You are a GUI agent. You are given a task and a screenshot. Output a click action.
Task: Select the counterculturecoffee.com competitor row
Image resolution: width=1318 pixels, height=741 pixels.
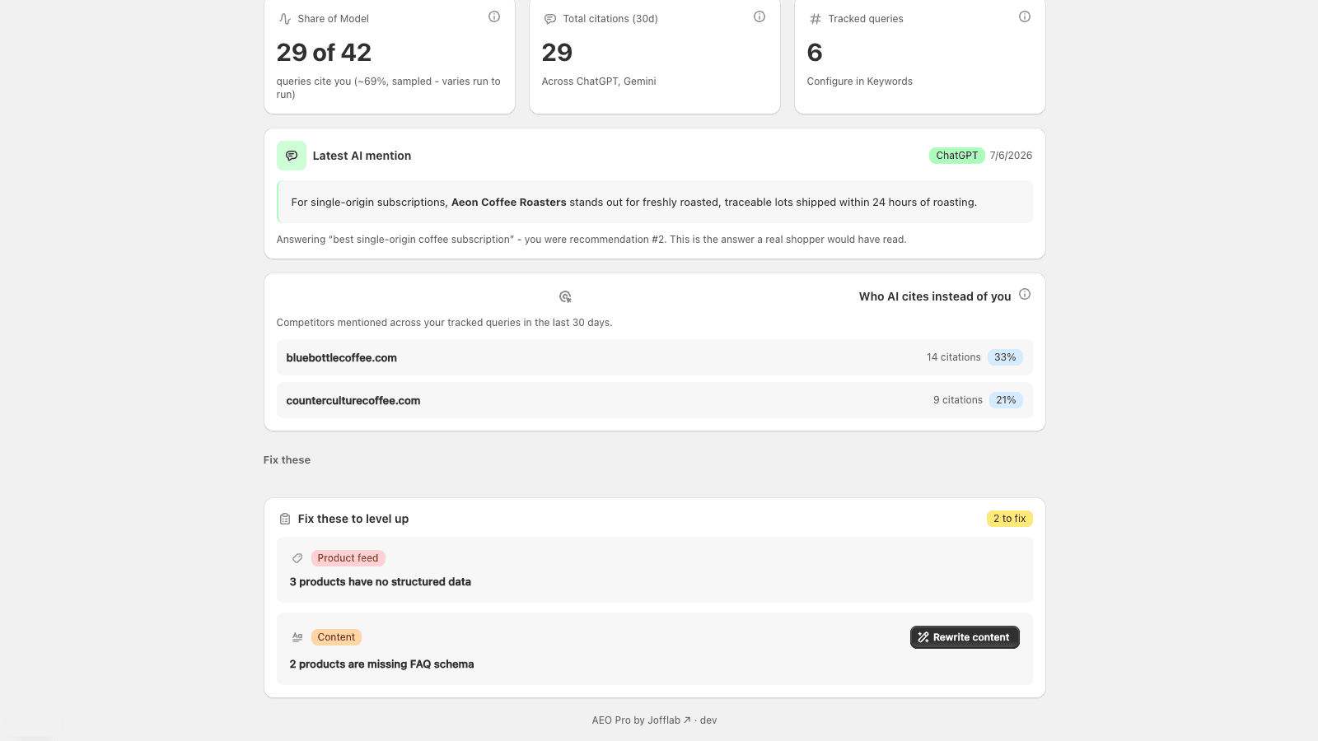tap(655, 400)
